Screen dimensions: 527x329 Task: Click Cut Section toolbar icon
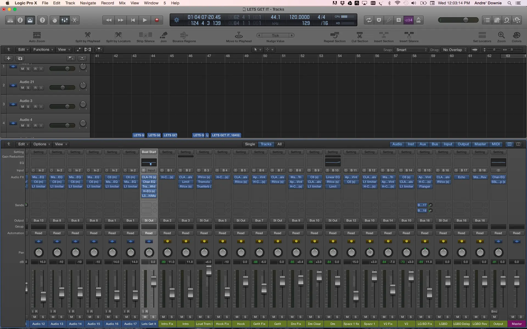click(360, 37)
